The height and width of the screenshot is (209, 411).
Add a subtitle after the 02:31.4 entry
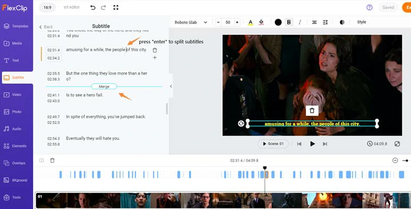click(155, 57)
